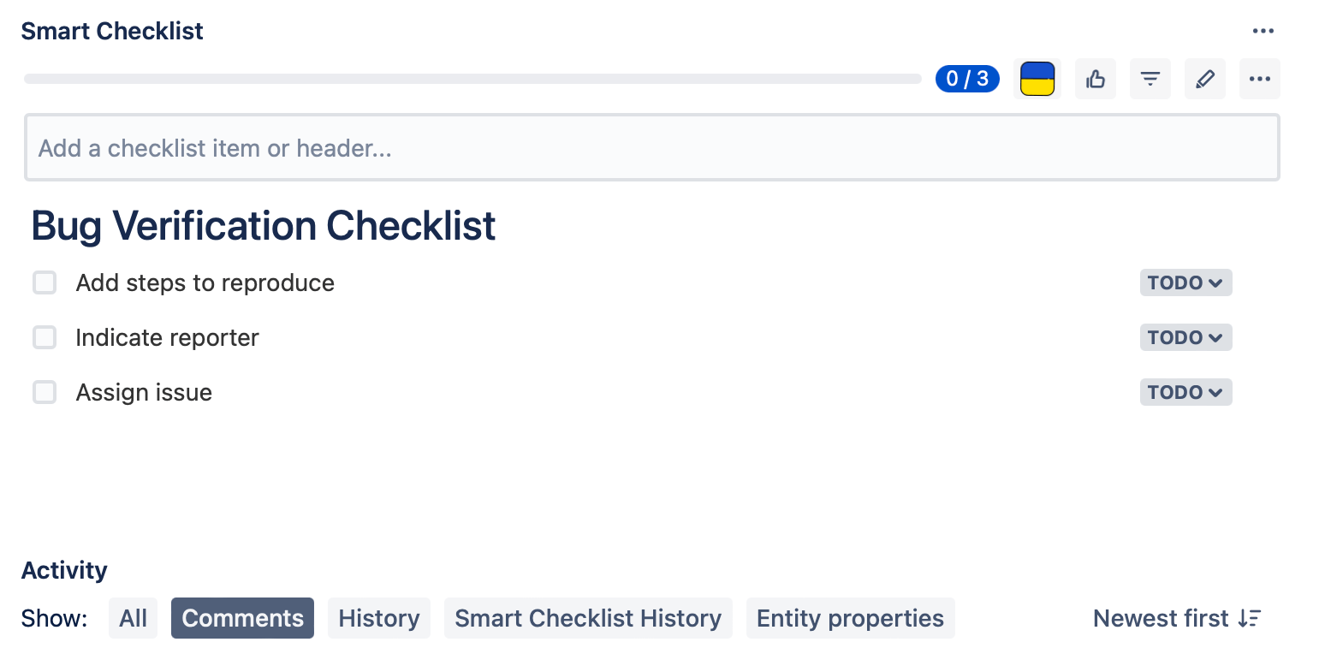Focus the 'Add a checklist item or header' field
This screenshot has width=1325, height=654.
click(652, 148)
